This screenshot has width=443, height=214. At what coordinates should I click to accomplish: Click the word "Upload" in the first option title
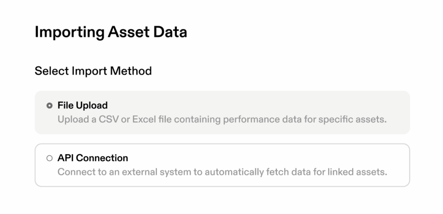(x=92, y=105)
